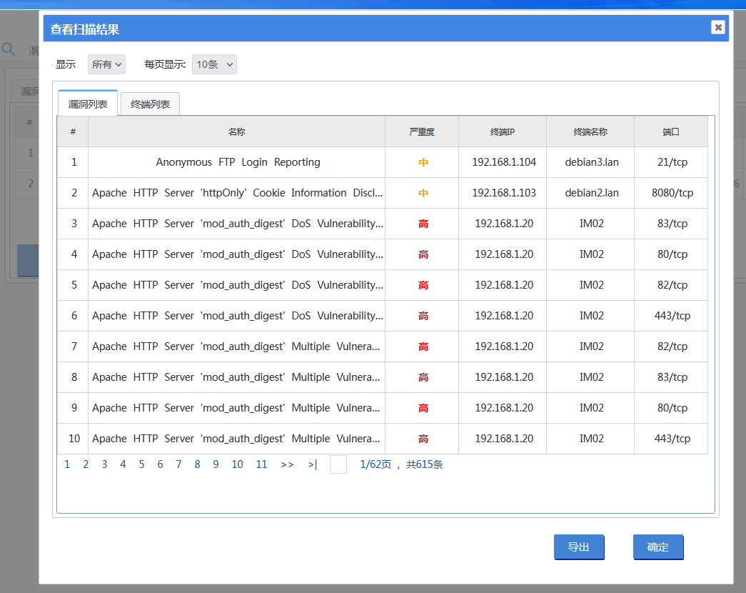The image size is (746, 593).
Task: Click the 端口 column header
Action: pyautogui.click(x=670, y=131)
